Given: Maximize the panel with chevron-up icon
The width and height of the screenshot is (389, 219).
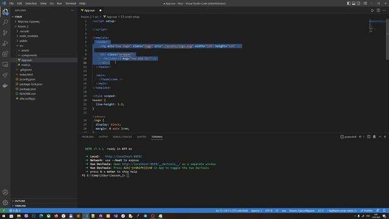Looking at the screenshot, I should click(x=380, y=137).
